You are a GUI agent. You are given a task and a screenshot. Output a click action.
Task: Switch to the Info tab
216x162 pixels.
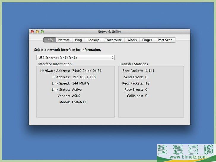click(x=50, y=40)
